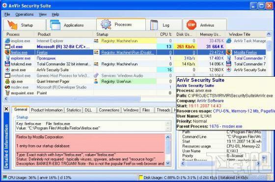Select the Processes tab

(x=121, y=25)
